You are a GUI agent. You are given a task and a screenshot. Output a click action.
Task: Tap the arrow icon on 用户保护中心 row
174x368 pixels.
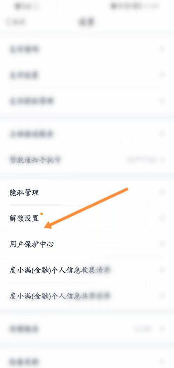162,244
